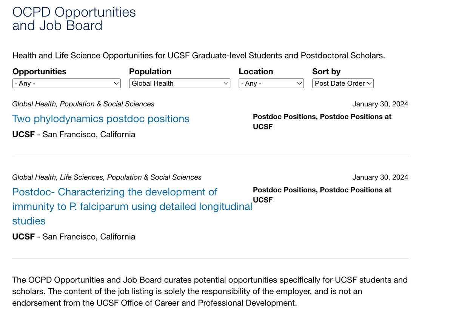453x315 pixels.
Task: Click the UCSF San Francisco location under the P. falciparum listing
Action: tap(74, 237)
